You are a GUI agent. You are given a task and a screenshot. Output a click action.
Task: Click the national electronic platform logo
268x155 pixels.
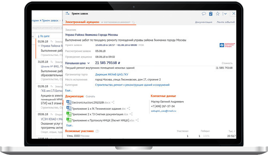pyautogui.click(x=227, y=45)
